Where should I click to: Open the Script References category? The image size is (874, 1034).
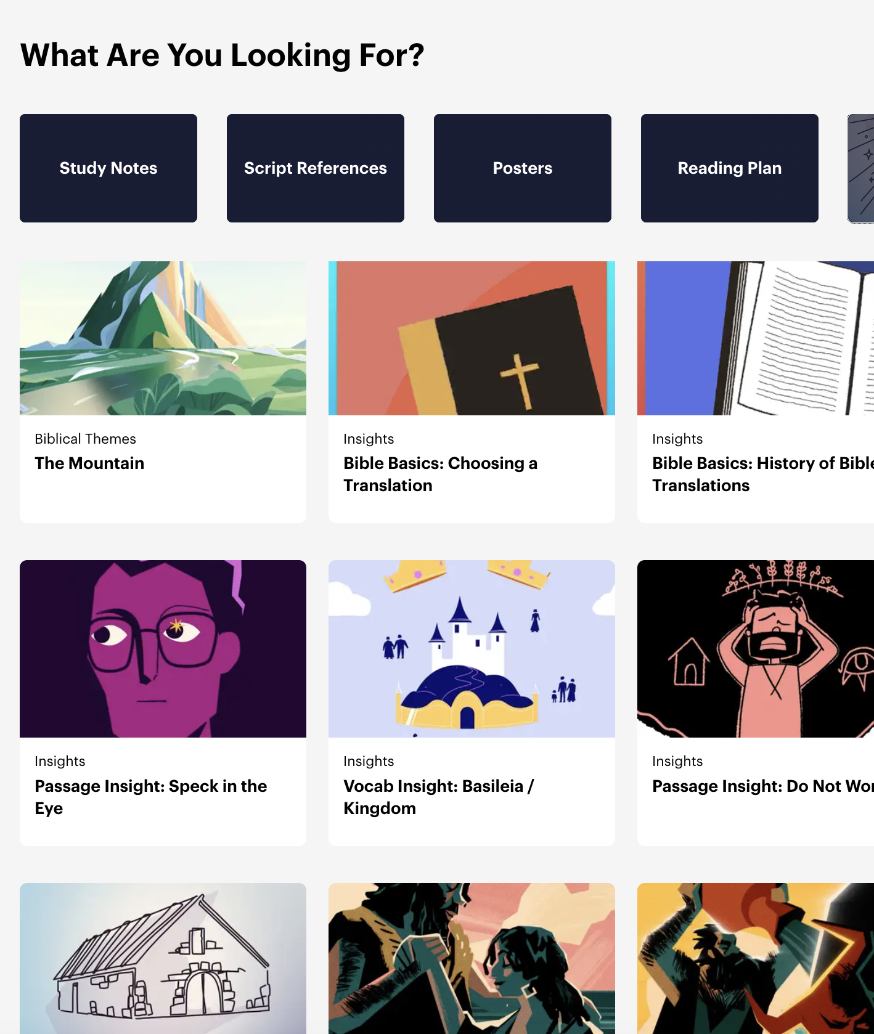point(316,168)
